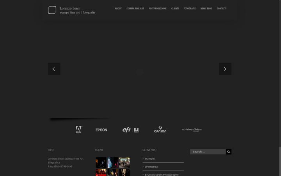Open Stampa Fine Art menu

[x=135, y=9]
